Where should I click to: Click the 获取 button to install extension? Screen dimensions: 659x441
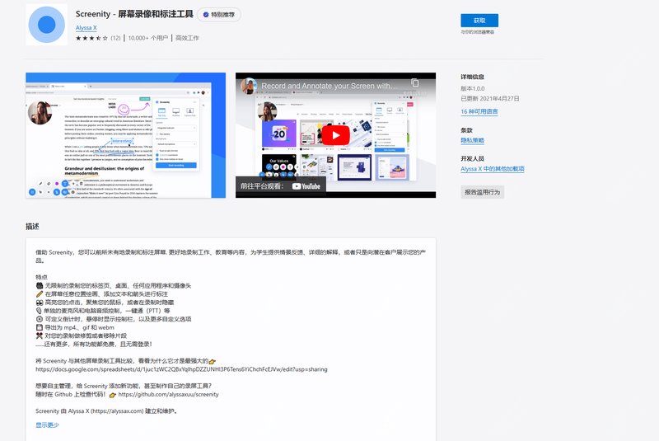click(479, 20)
